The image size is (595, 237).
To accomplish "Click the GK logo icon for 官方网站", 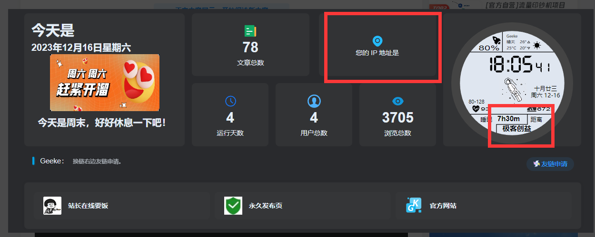I will point(413,205).
